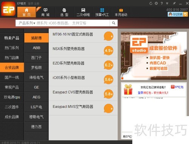Open the EP红包 help link

177,87
